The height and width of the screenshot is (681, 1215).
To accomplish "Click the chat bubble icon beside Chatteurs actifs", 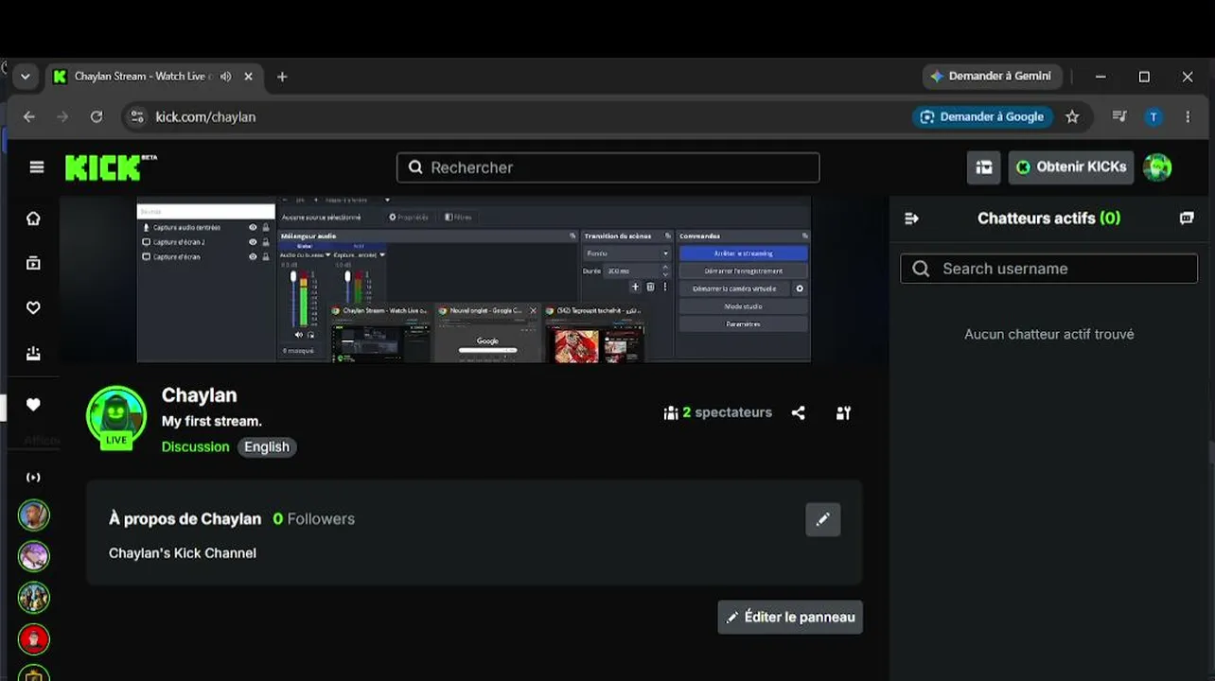I will [x=1187, y=218].
